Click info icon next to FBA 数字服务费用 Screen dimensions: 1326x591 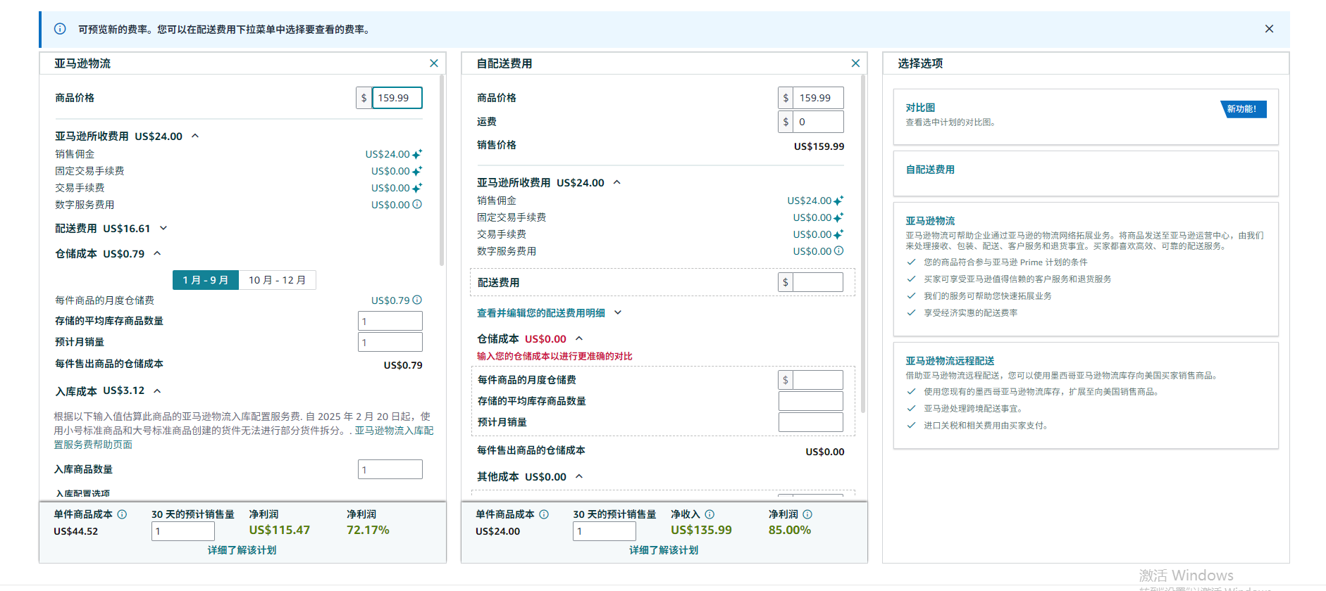coord(417,205)
